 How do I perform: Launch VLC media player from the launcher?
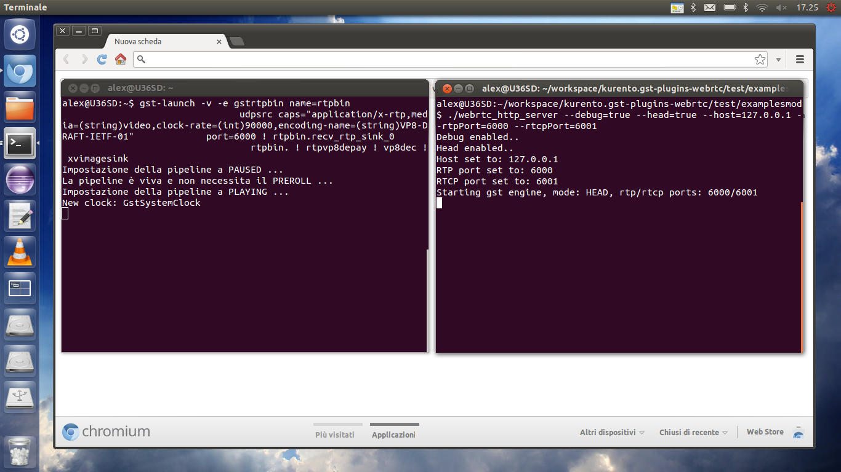pos(20,252)
